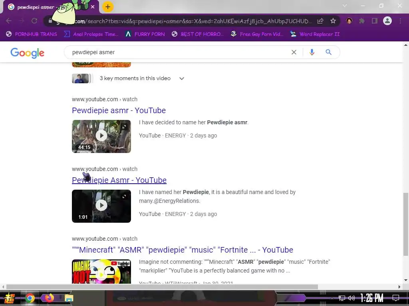Clear the search query with the X icon

coord(294,52)
